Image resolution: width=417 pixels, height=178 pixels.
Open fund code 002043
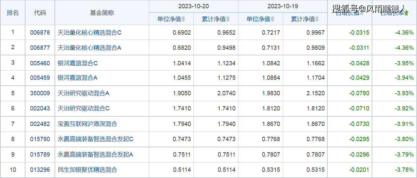pyautogui.click(x=40, y=108)
